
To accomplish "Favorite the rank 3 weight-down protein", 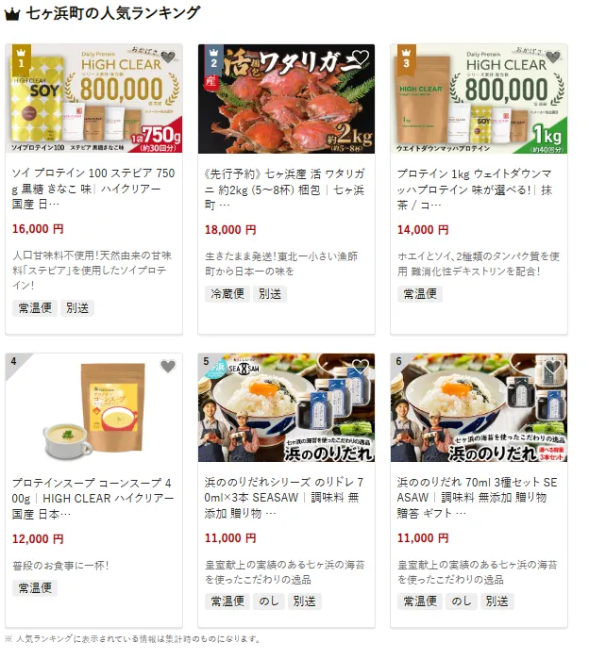I will click(553, 57).
